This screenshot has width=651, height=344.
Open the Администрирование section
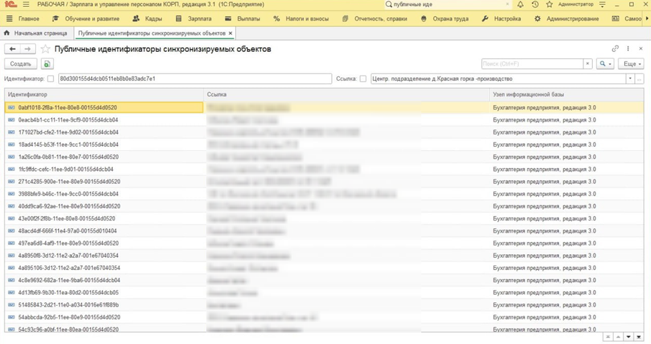tap(567, 19)
